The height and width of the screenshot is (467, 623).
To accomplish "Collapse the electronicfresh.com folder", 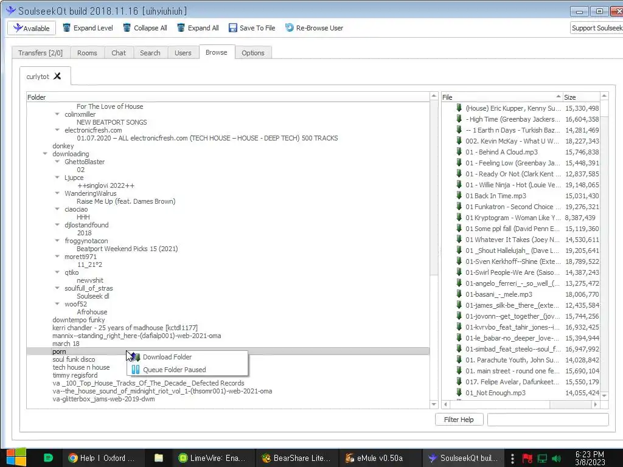I will point(57,130).
